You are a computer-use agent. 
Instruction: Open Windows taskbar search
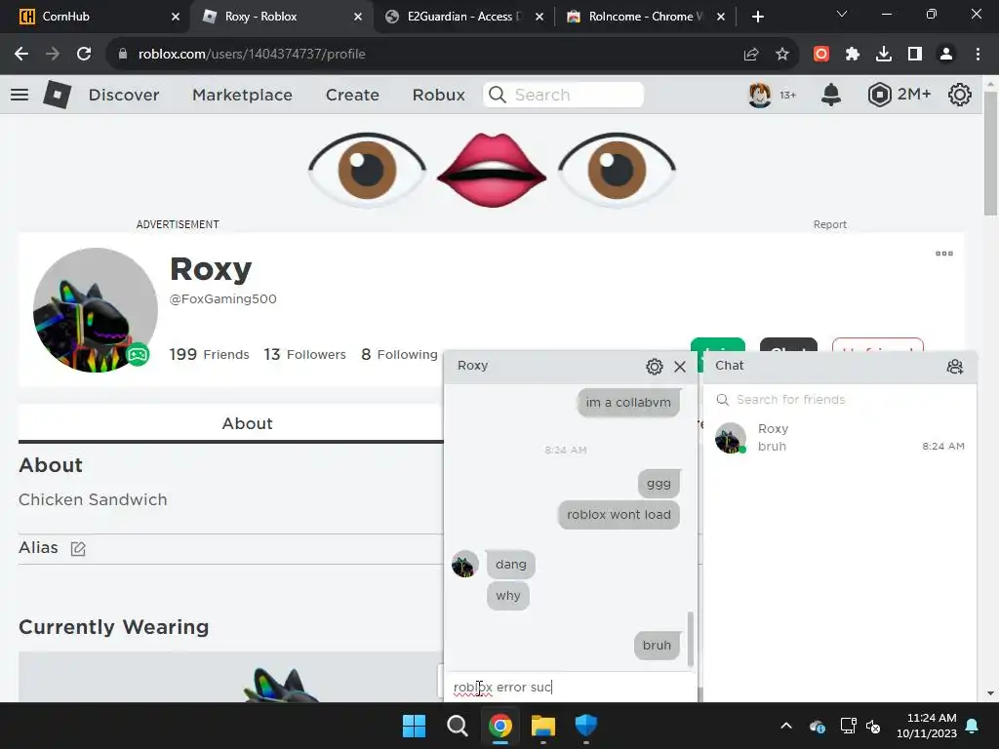(x=457, y=726)
